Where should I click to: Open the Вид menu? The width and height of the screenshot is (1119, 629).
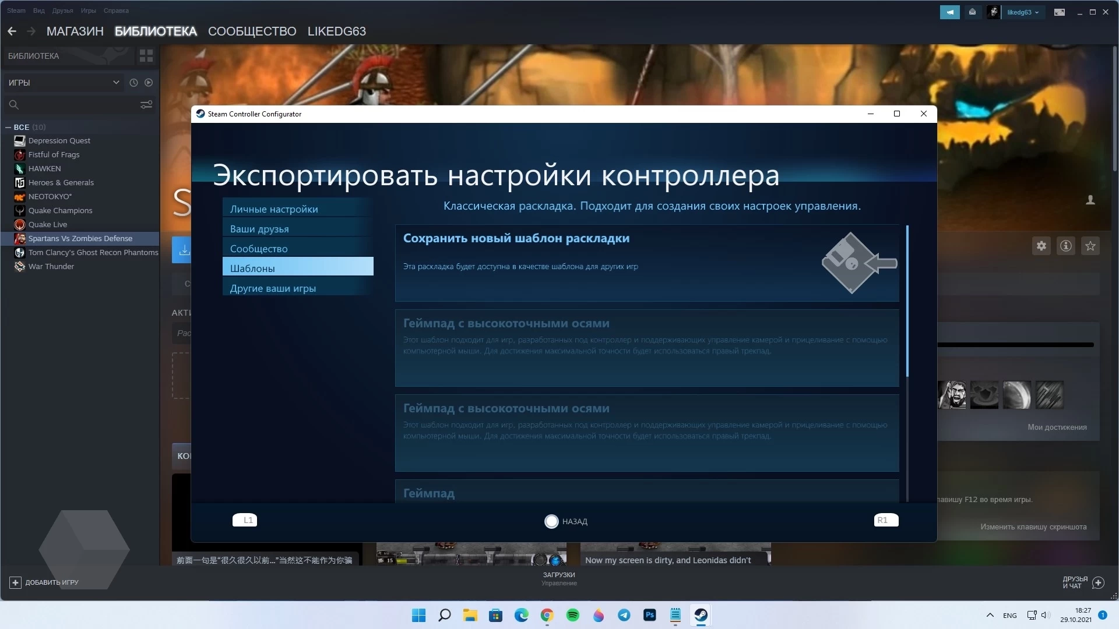(39, 10)
